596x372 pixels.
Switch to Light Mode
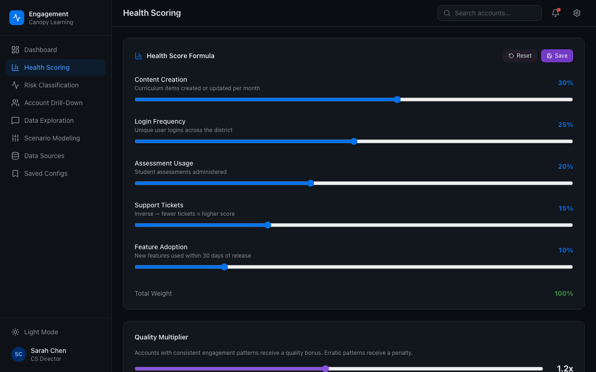point(34,332)
